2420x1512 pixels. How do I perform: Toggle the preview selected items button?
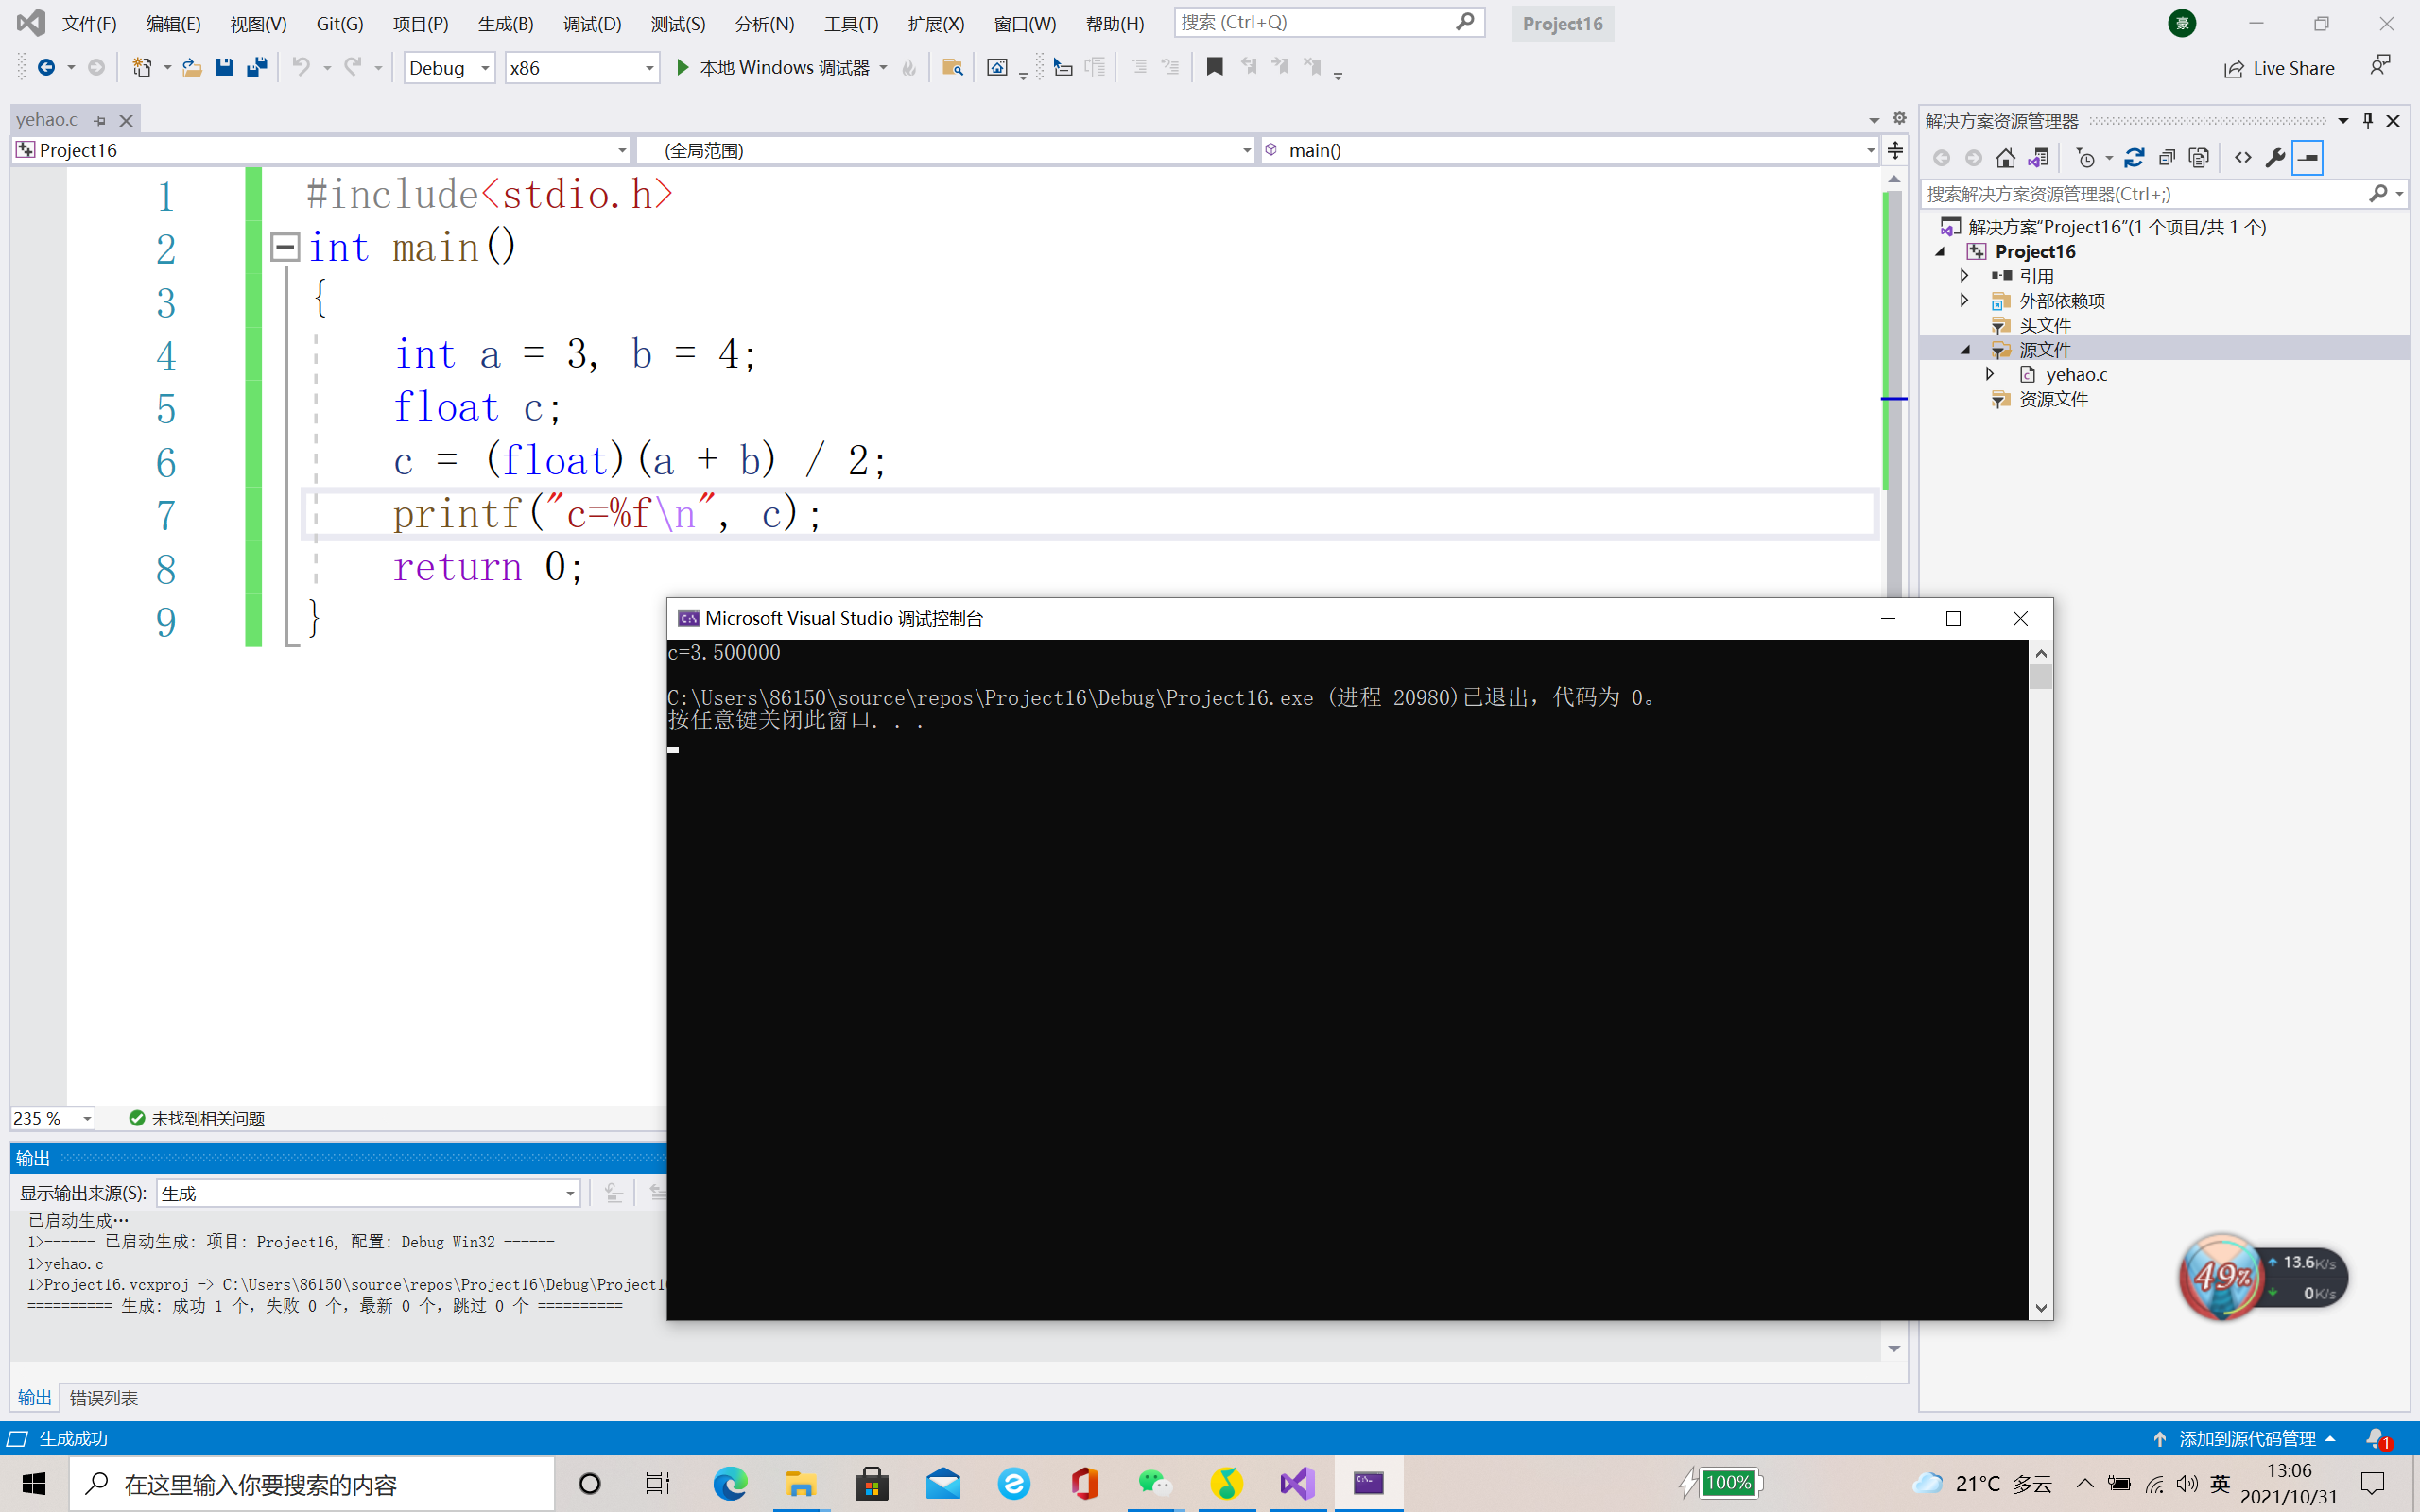[2307, 158]
